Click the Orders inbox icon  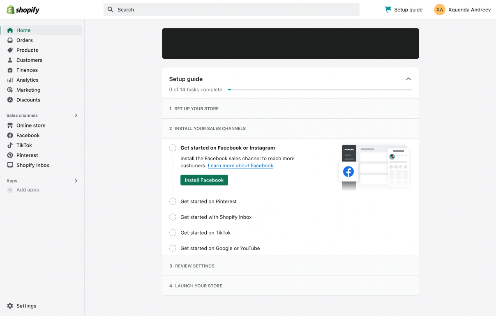(10, 40)
